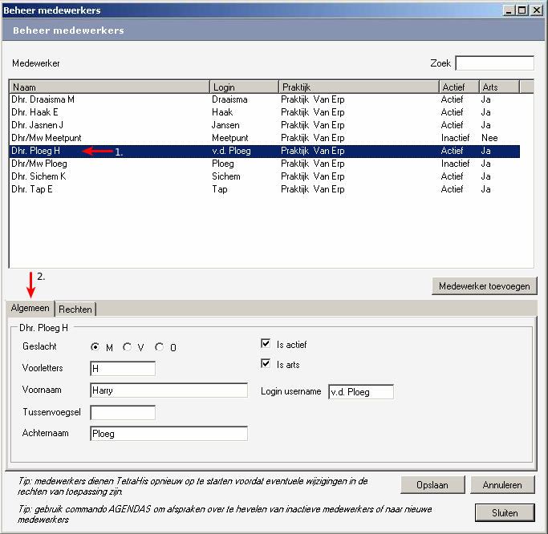The width and height of the screenshot is (548, 534).
Task: Click Medewerker toevoegen button
Action: [x=484, y=285]
